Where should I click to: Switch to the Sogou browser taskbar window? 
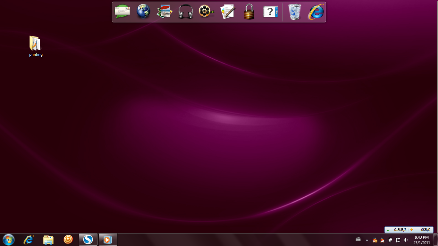point(88,240)
